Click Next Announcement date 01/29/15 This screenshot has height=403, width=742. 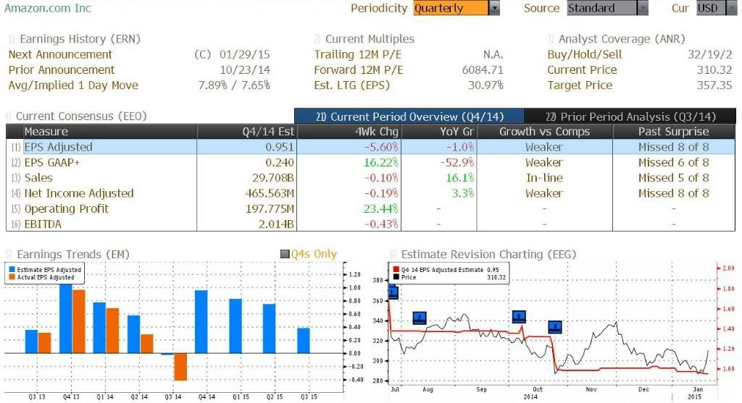(x=245, y=54)
